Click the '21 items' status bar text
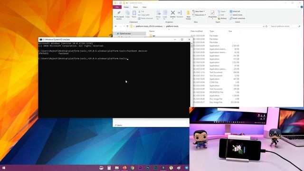Viewport: 304px width, 171px height. pyautogui.click(x=118, y=125)
